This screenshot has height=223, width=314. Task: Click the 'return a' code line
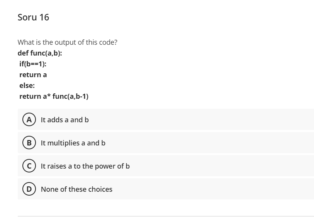pos(33,75)
